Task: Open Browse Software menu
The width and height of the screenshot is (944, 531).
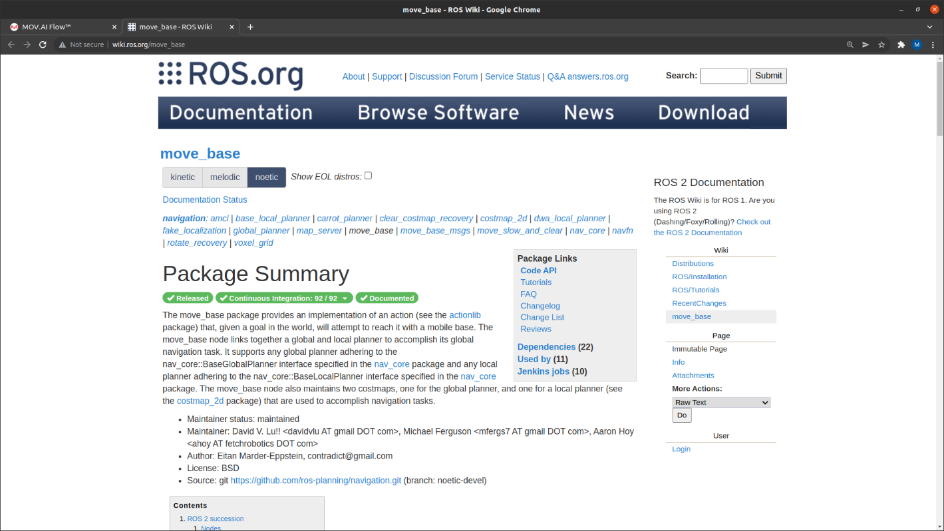Action: click(438, 112)
